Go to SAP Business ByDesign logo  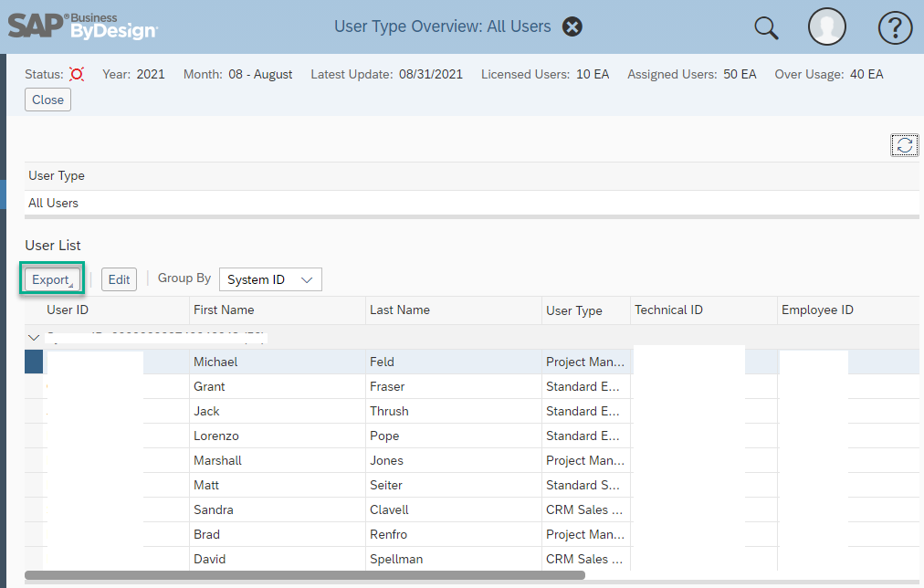[x=82, y=26]
